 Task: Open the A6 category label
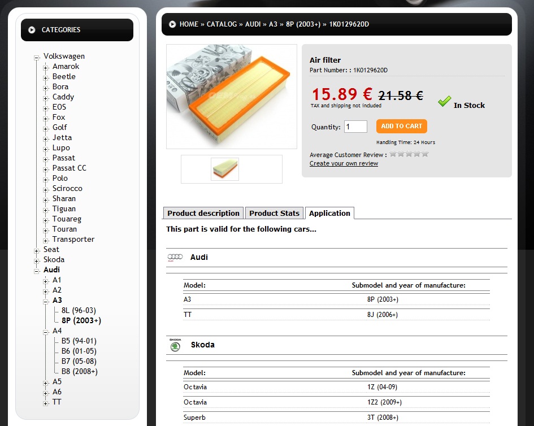[57, 392]
